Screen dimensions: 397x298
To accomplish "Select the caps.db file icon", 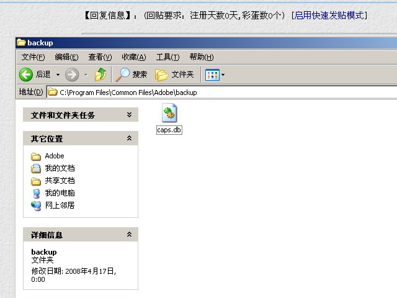I will (x=169, y=113).
